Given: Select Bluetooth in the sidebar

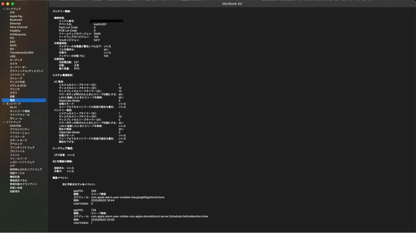Looking at the screenshot, I should (16, 20).
